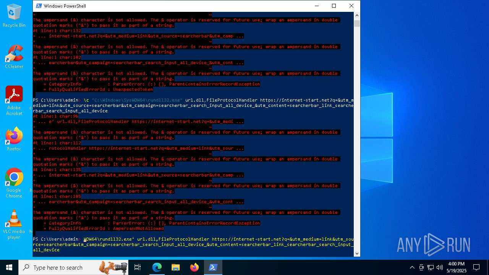The width and height of the screenshot is (489, 275).
Task: Close the Windows PowerShell window
Action: click(x=351, y=6)
